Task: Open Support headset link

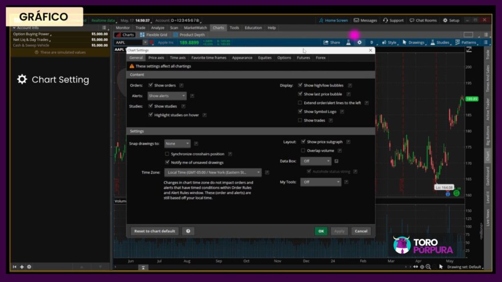Action: tap(393, 20)
